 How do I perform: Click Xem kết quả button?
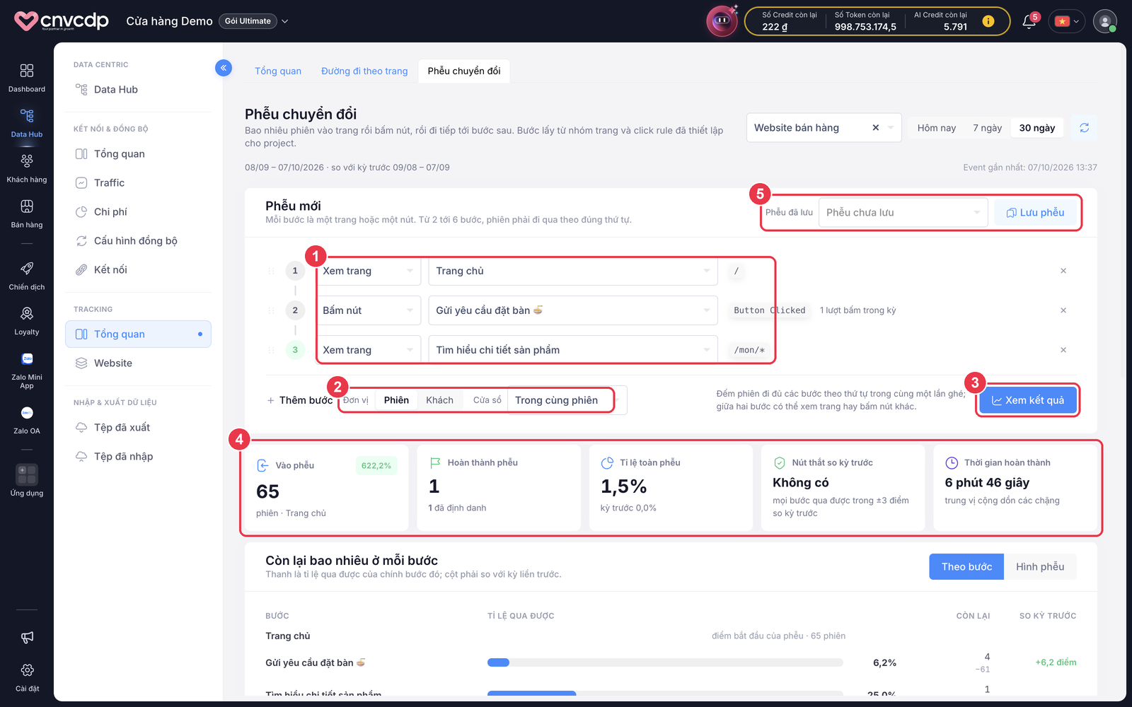coord(1027,400)
